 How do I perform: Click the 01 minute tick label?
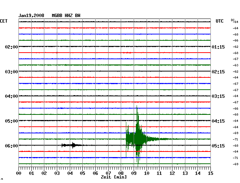tap(31, 173)
